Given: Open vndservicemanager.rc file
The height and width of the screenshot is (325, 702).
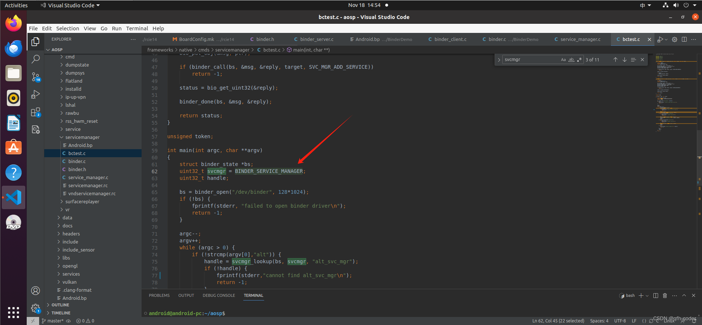Looking at the screenshot, I should (x=93, y=194).
